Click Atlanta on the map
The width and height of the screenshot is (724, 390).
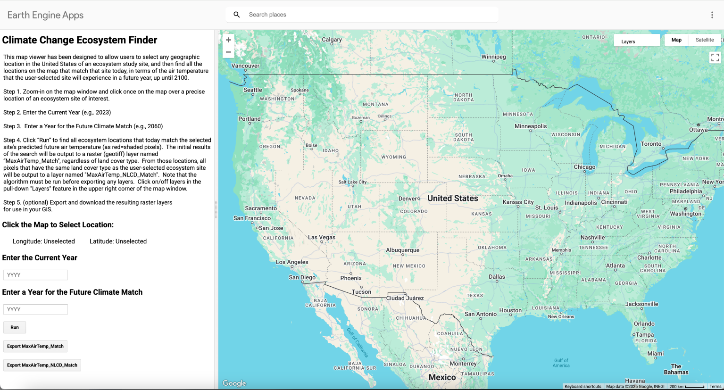[x=615, y=266]
